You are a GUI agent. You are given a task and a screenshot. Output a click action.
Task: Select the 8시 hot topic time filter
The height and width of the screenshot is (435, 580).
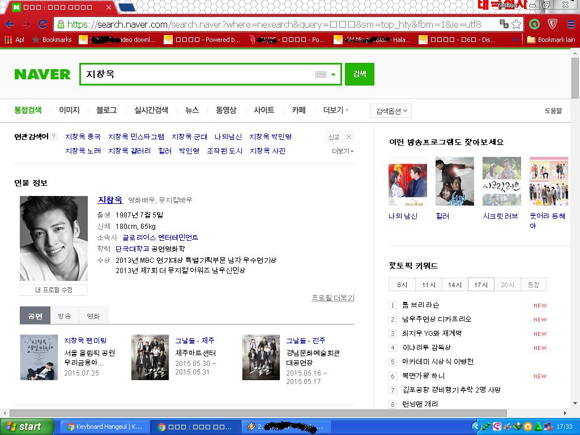pos(402,285)
